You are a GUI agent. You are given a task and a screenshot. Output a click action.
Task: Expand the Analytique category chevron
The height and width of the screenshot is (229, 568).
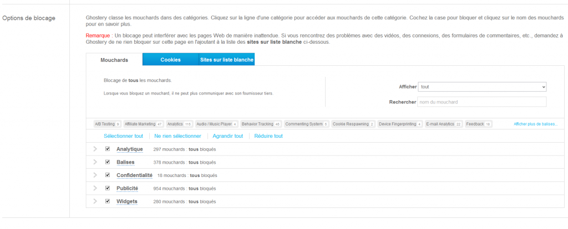95,149
